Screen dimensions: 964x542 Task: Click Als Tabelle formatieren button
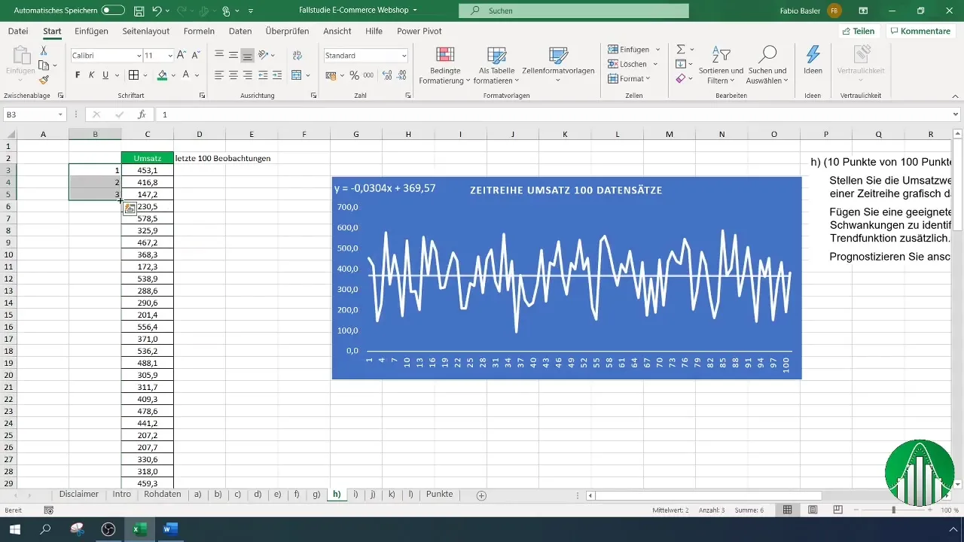[x=496, y=65]
